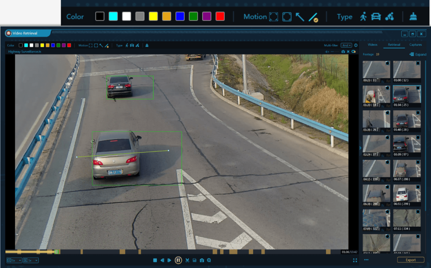Toggle fullscreen view of the player
This screenshot has width=431, height=268.
click(x=355, y=260)
